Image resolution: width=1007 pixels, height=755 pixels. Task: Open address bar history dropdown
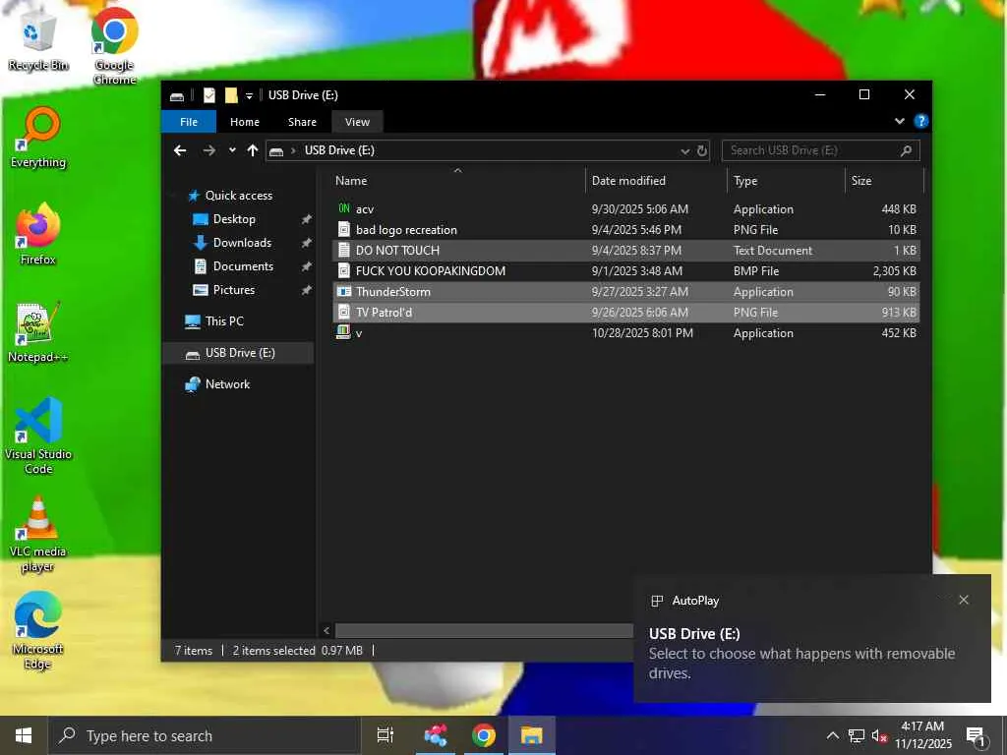(685, 150)
